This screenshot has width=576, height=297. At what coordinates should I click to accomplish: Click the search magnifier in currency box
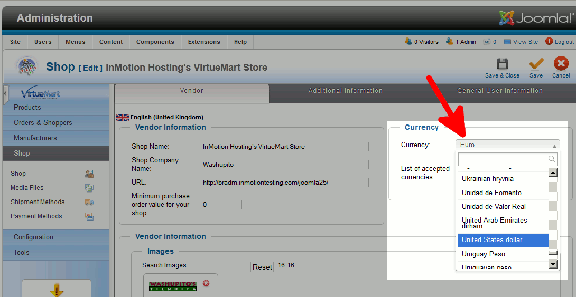coord(551,159)
